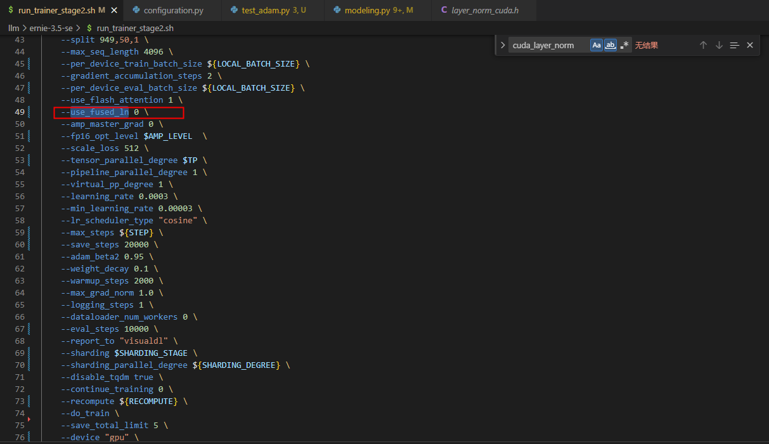Click the C icon on layer_norm_cuda.h tab

tap(444, 10)
